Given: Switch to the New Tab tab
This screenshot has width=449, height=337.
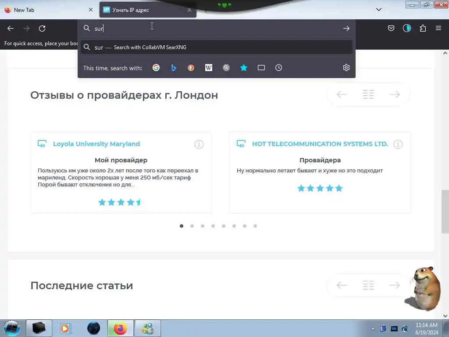Looking at the screenshot, I should 49,10.
